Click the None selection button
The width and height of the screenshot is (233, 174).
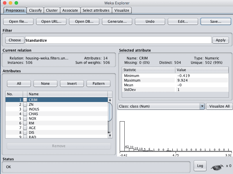(x=45, y=84)
